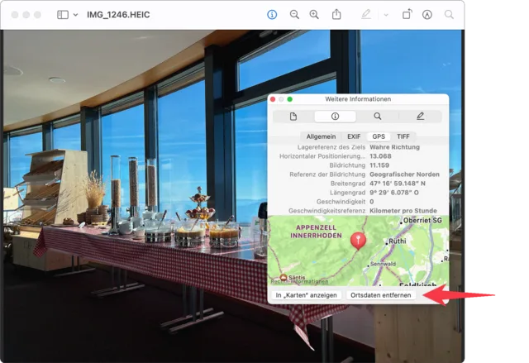Zoom out using the magnifier minus icon
Image resolution: width=529 pixels, height=363 pixels.
[x=294, y=15]
